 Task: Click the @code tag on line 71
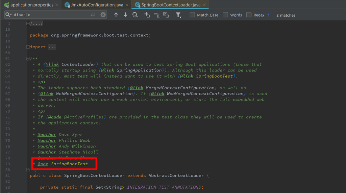(x=55, y=117)
